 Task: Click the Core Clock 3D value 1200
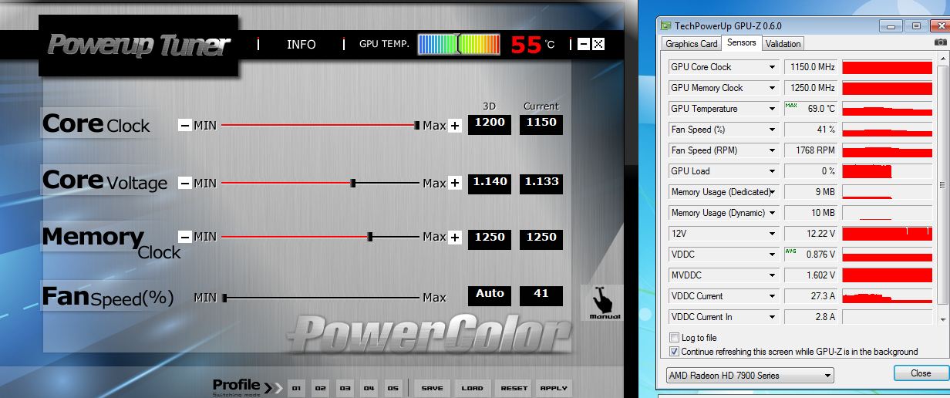coord(490,124)
